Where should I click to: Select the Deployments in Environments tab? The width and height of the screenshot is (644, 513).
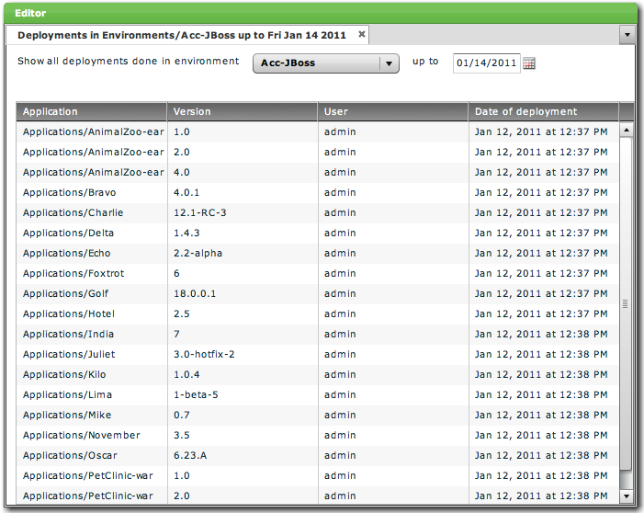(x=182, y=35)
